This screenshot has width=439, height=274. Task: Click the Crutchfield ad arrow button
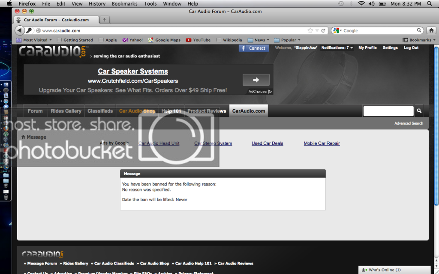point(256,80)
